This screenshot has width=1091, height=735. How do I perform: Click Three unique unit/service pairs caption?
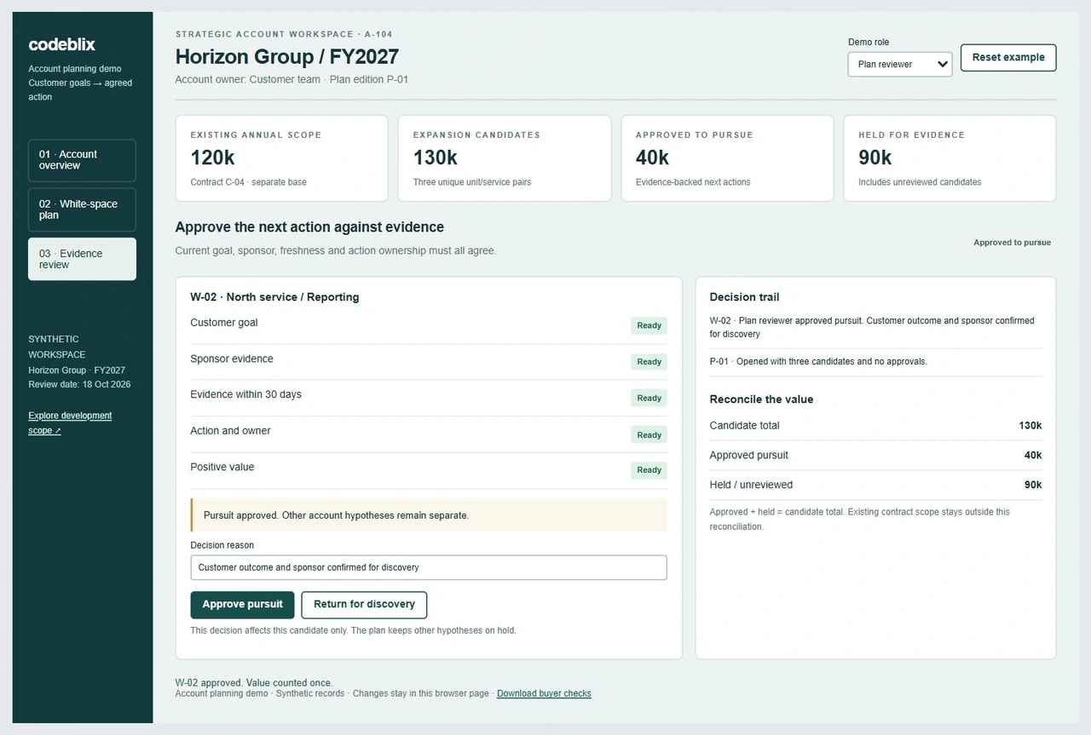tap(471, 182)
